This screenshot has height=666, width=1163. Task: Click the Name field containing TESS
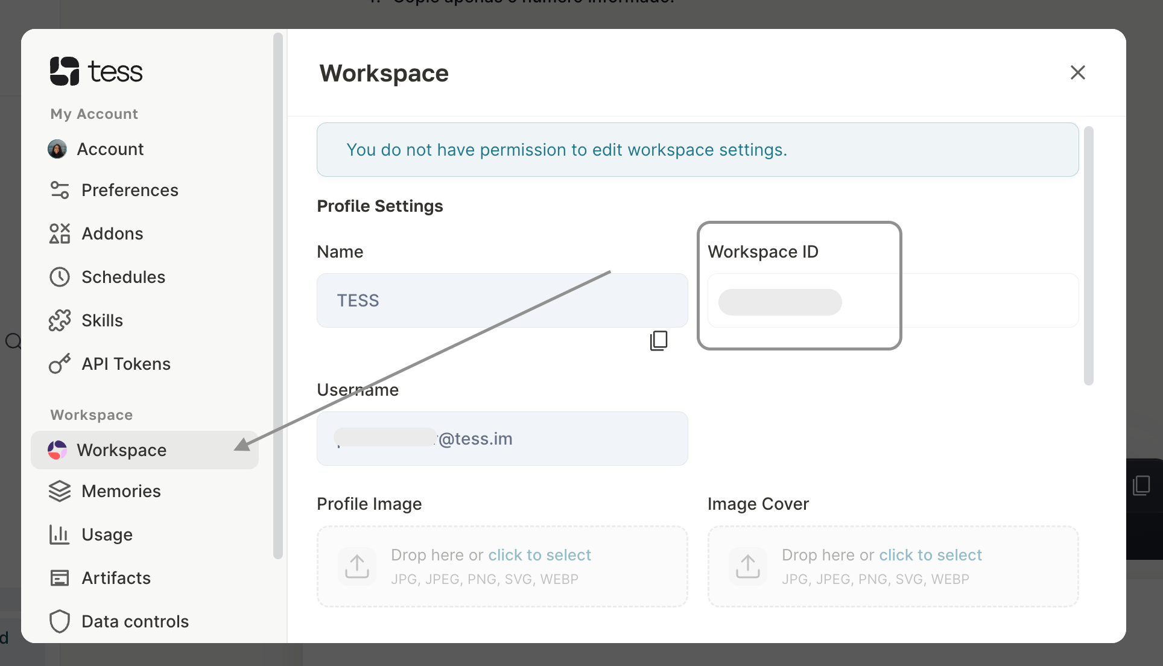pyautogui.click(x=502, y=300)
